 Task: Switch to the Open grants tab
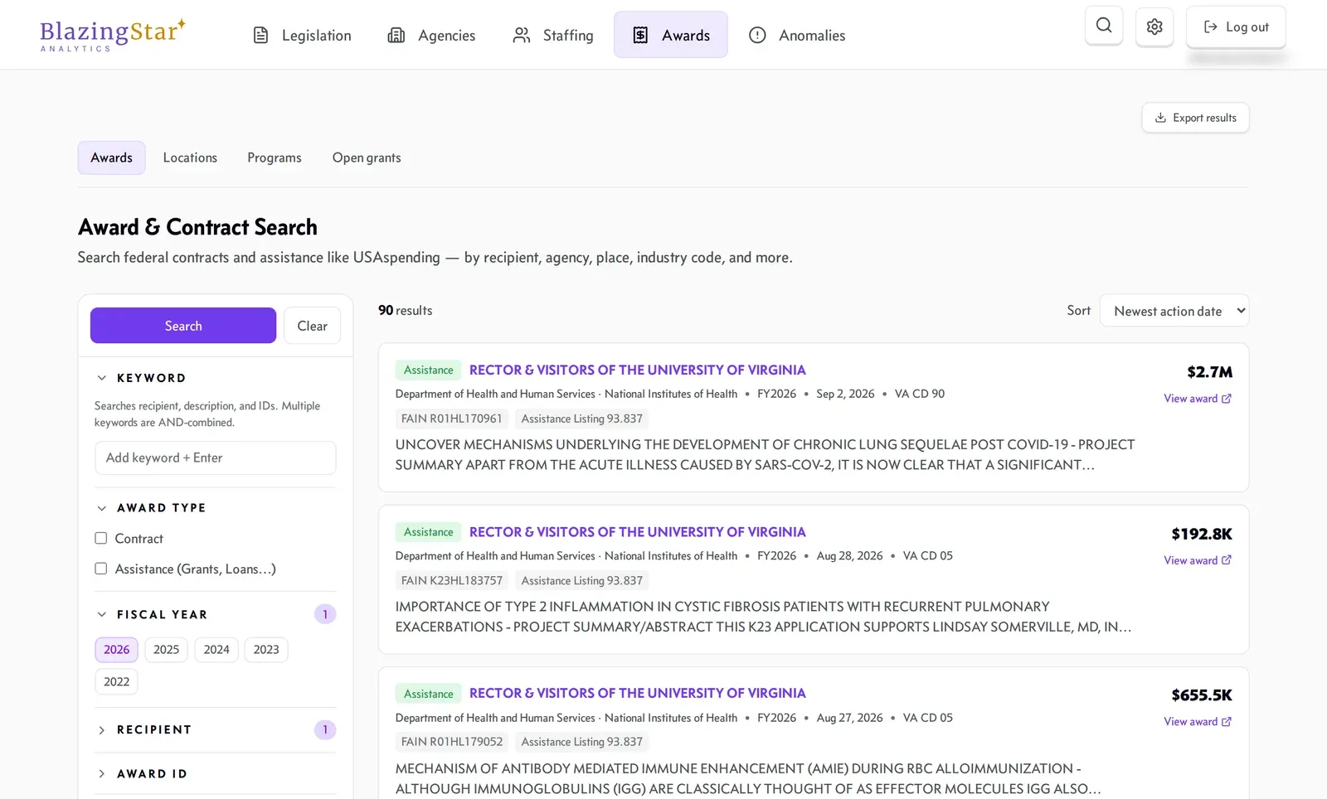pyautogui.click(x=367, y=157)
